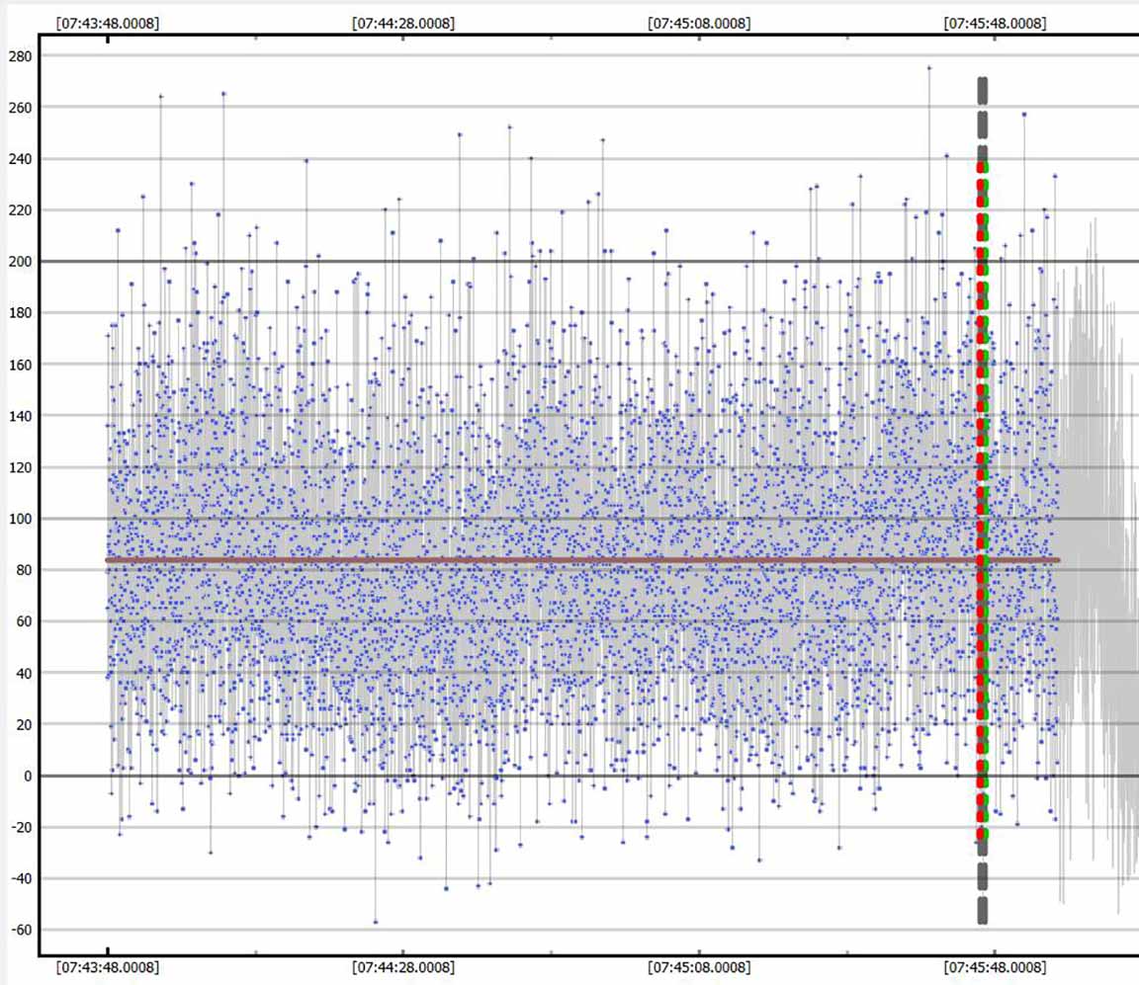
Task: Click the 100 label on the Y-axis
Action: pos(20,519)
